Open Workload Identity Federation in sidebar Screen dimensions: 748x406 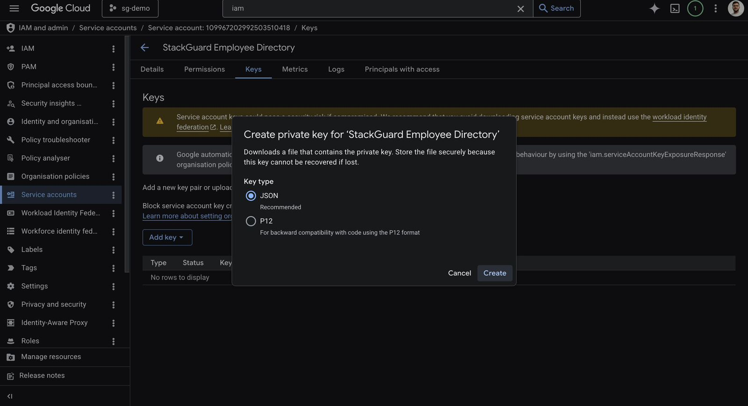pyautogui.click(x=61, y=213)
